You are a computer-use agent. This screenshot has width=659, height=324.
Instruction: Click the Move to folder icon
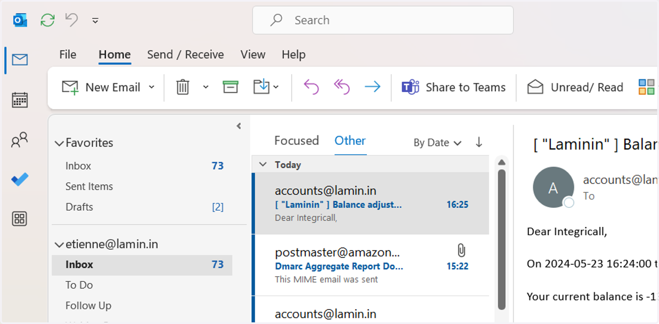click(261, 87)
